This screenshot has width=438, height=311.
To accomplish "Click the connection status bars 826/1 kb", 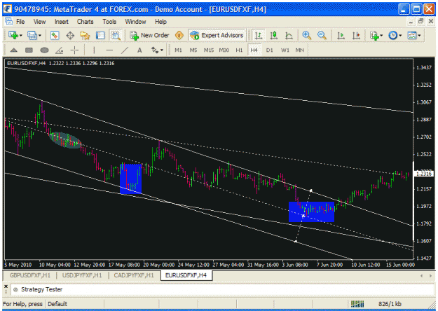I will pyautogui.click(x=376, y=304).
